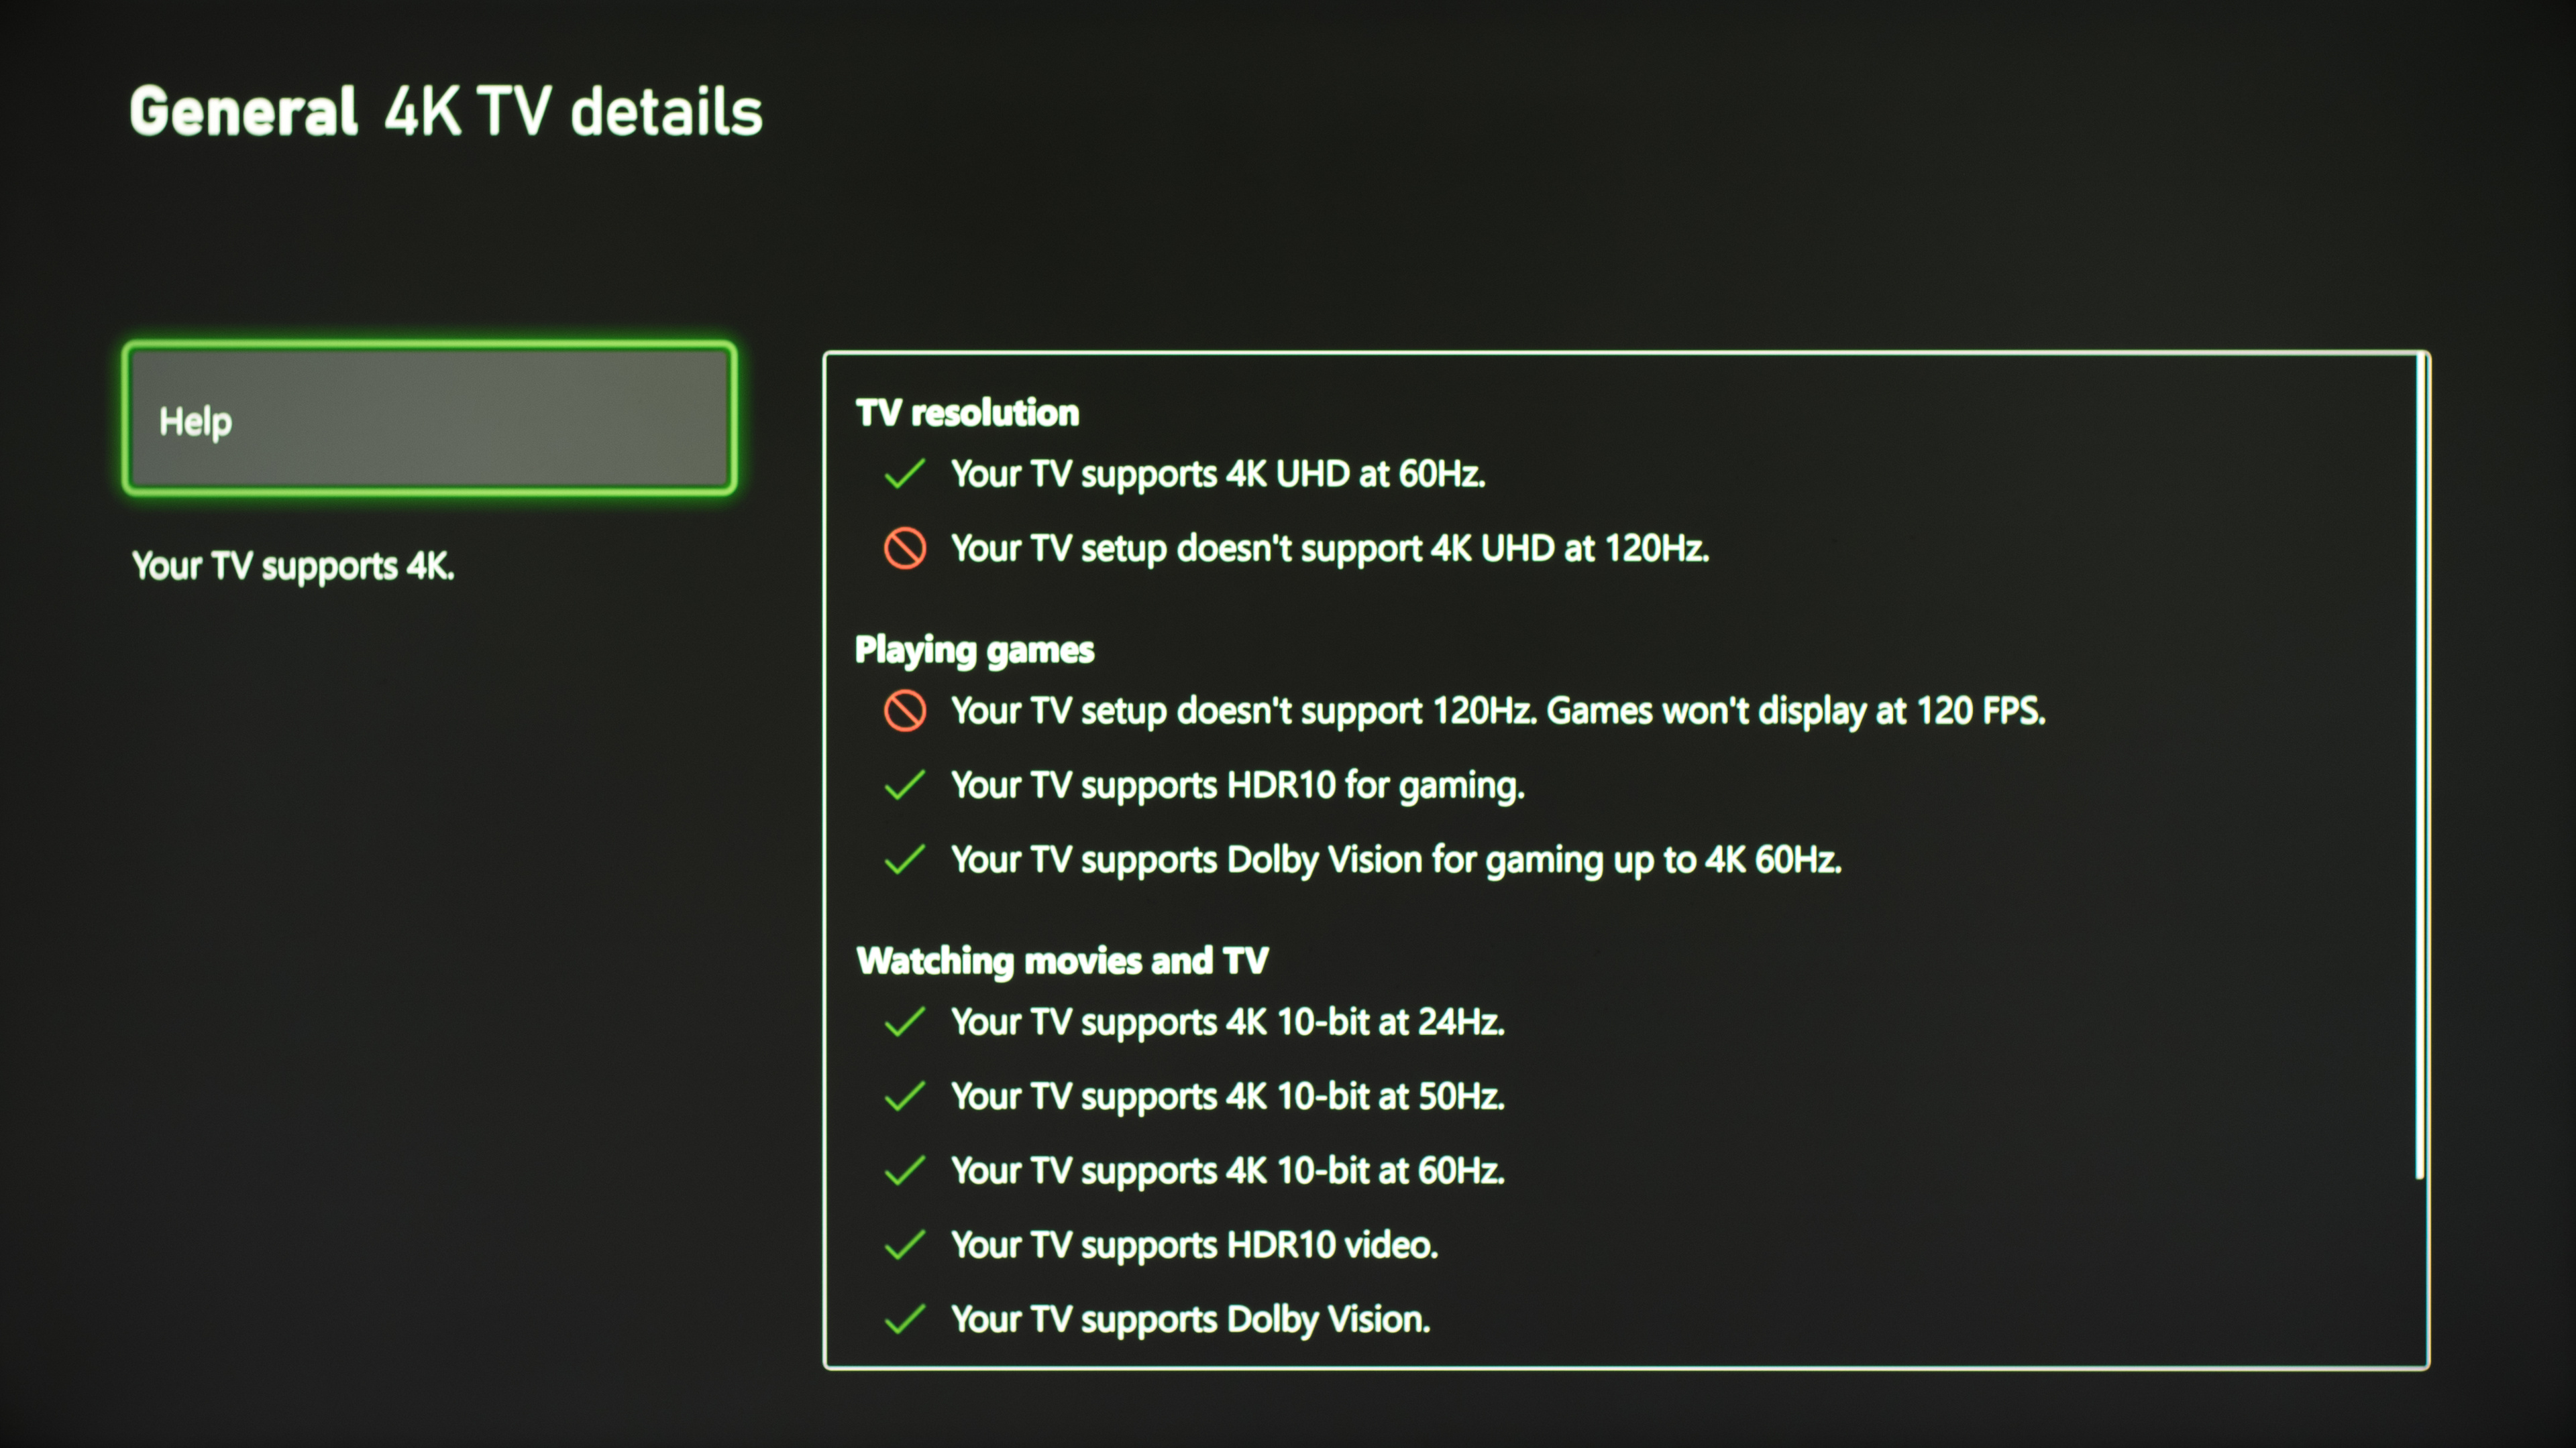Click checkmark beside Dolby Vision for gaming
The width and height of the screenshot is (2576, 1448).
tap(904, 859)
